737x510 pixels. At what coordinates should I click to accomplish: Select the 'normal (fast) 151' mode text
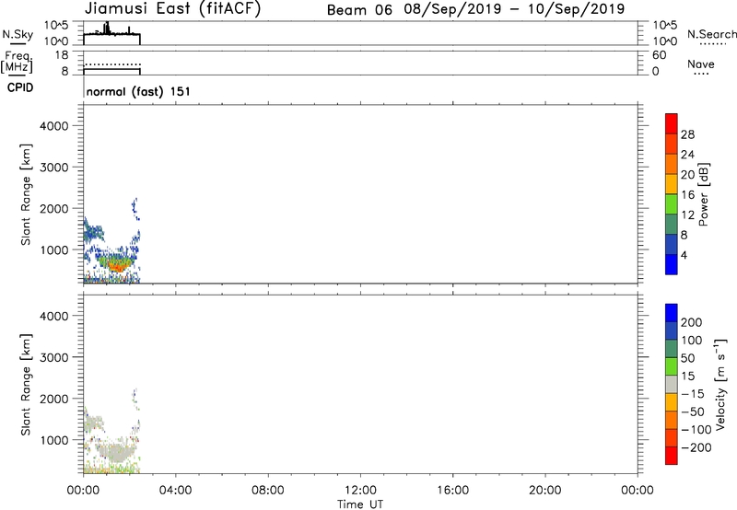[138, 91]
